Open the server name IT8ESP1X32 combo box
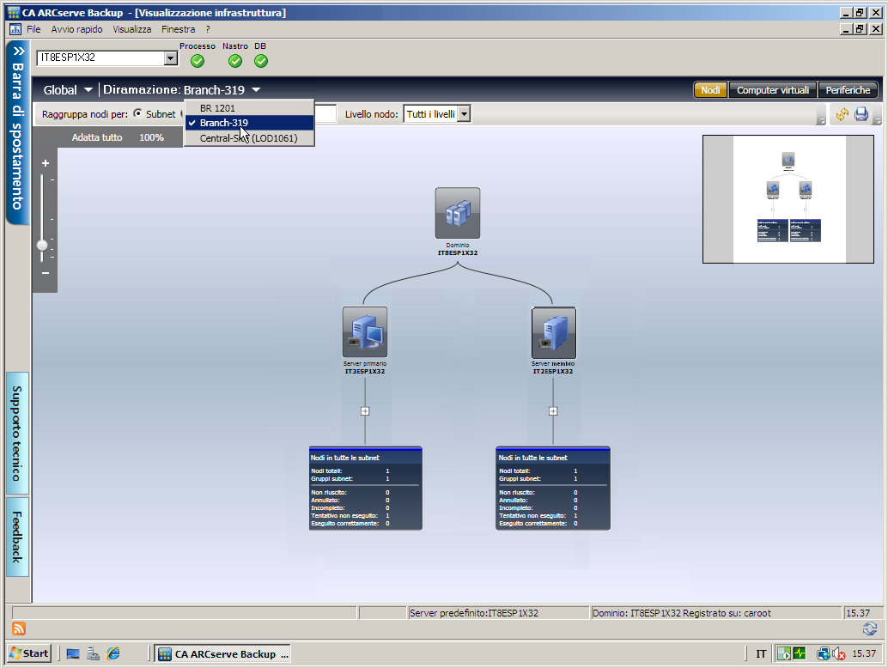The width and height of the screenshot is (888, 668). (170, 58)
